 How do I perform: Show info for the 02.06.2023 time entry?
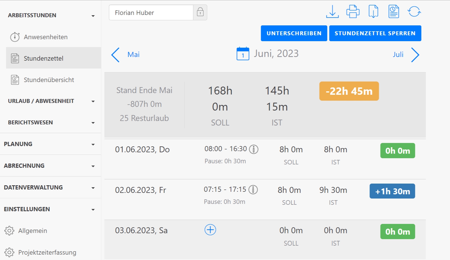[x=253, y=190]
